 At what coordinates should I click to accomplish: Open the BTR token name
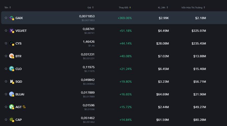coord(18,56)
